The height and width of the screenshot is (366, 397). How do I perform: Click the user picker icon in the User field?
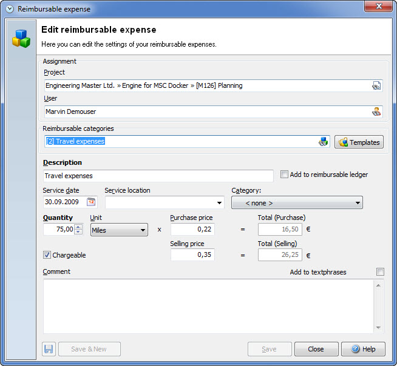coord(376,111)
